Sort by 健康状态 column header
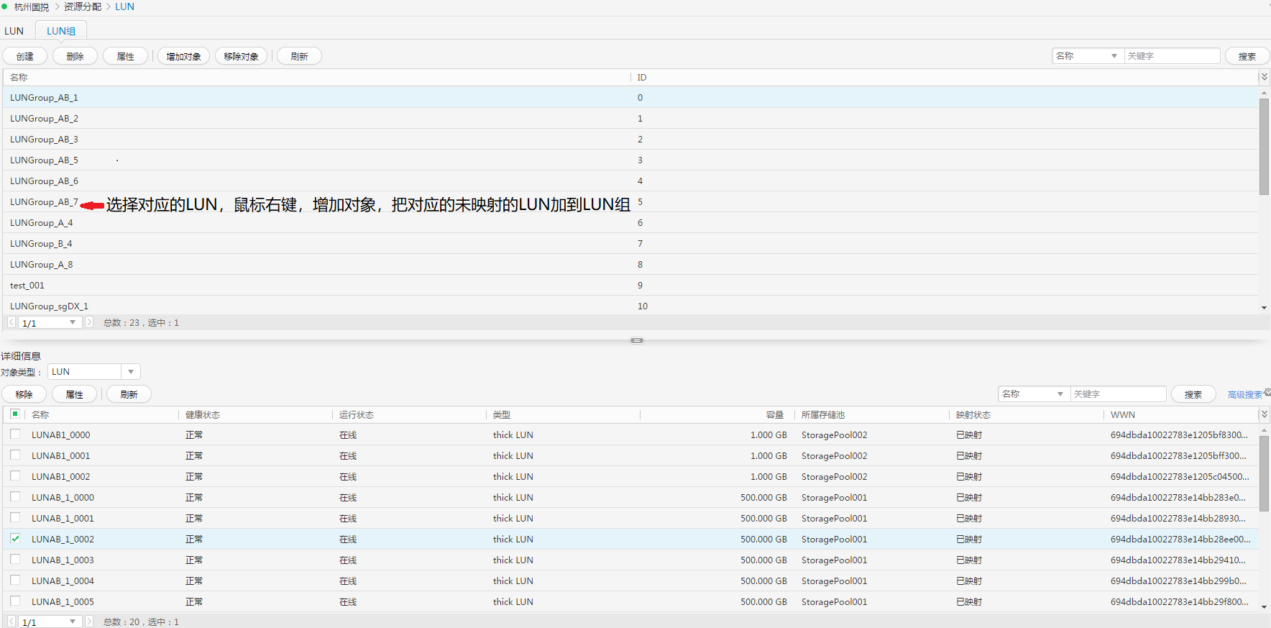This screenshot has height=628, width=1271. (203, 415)
